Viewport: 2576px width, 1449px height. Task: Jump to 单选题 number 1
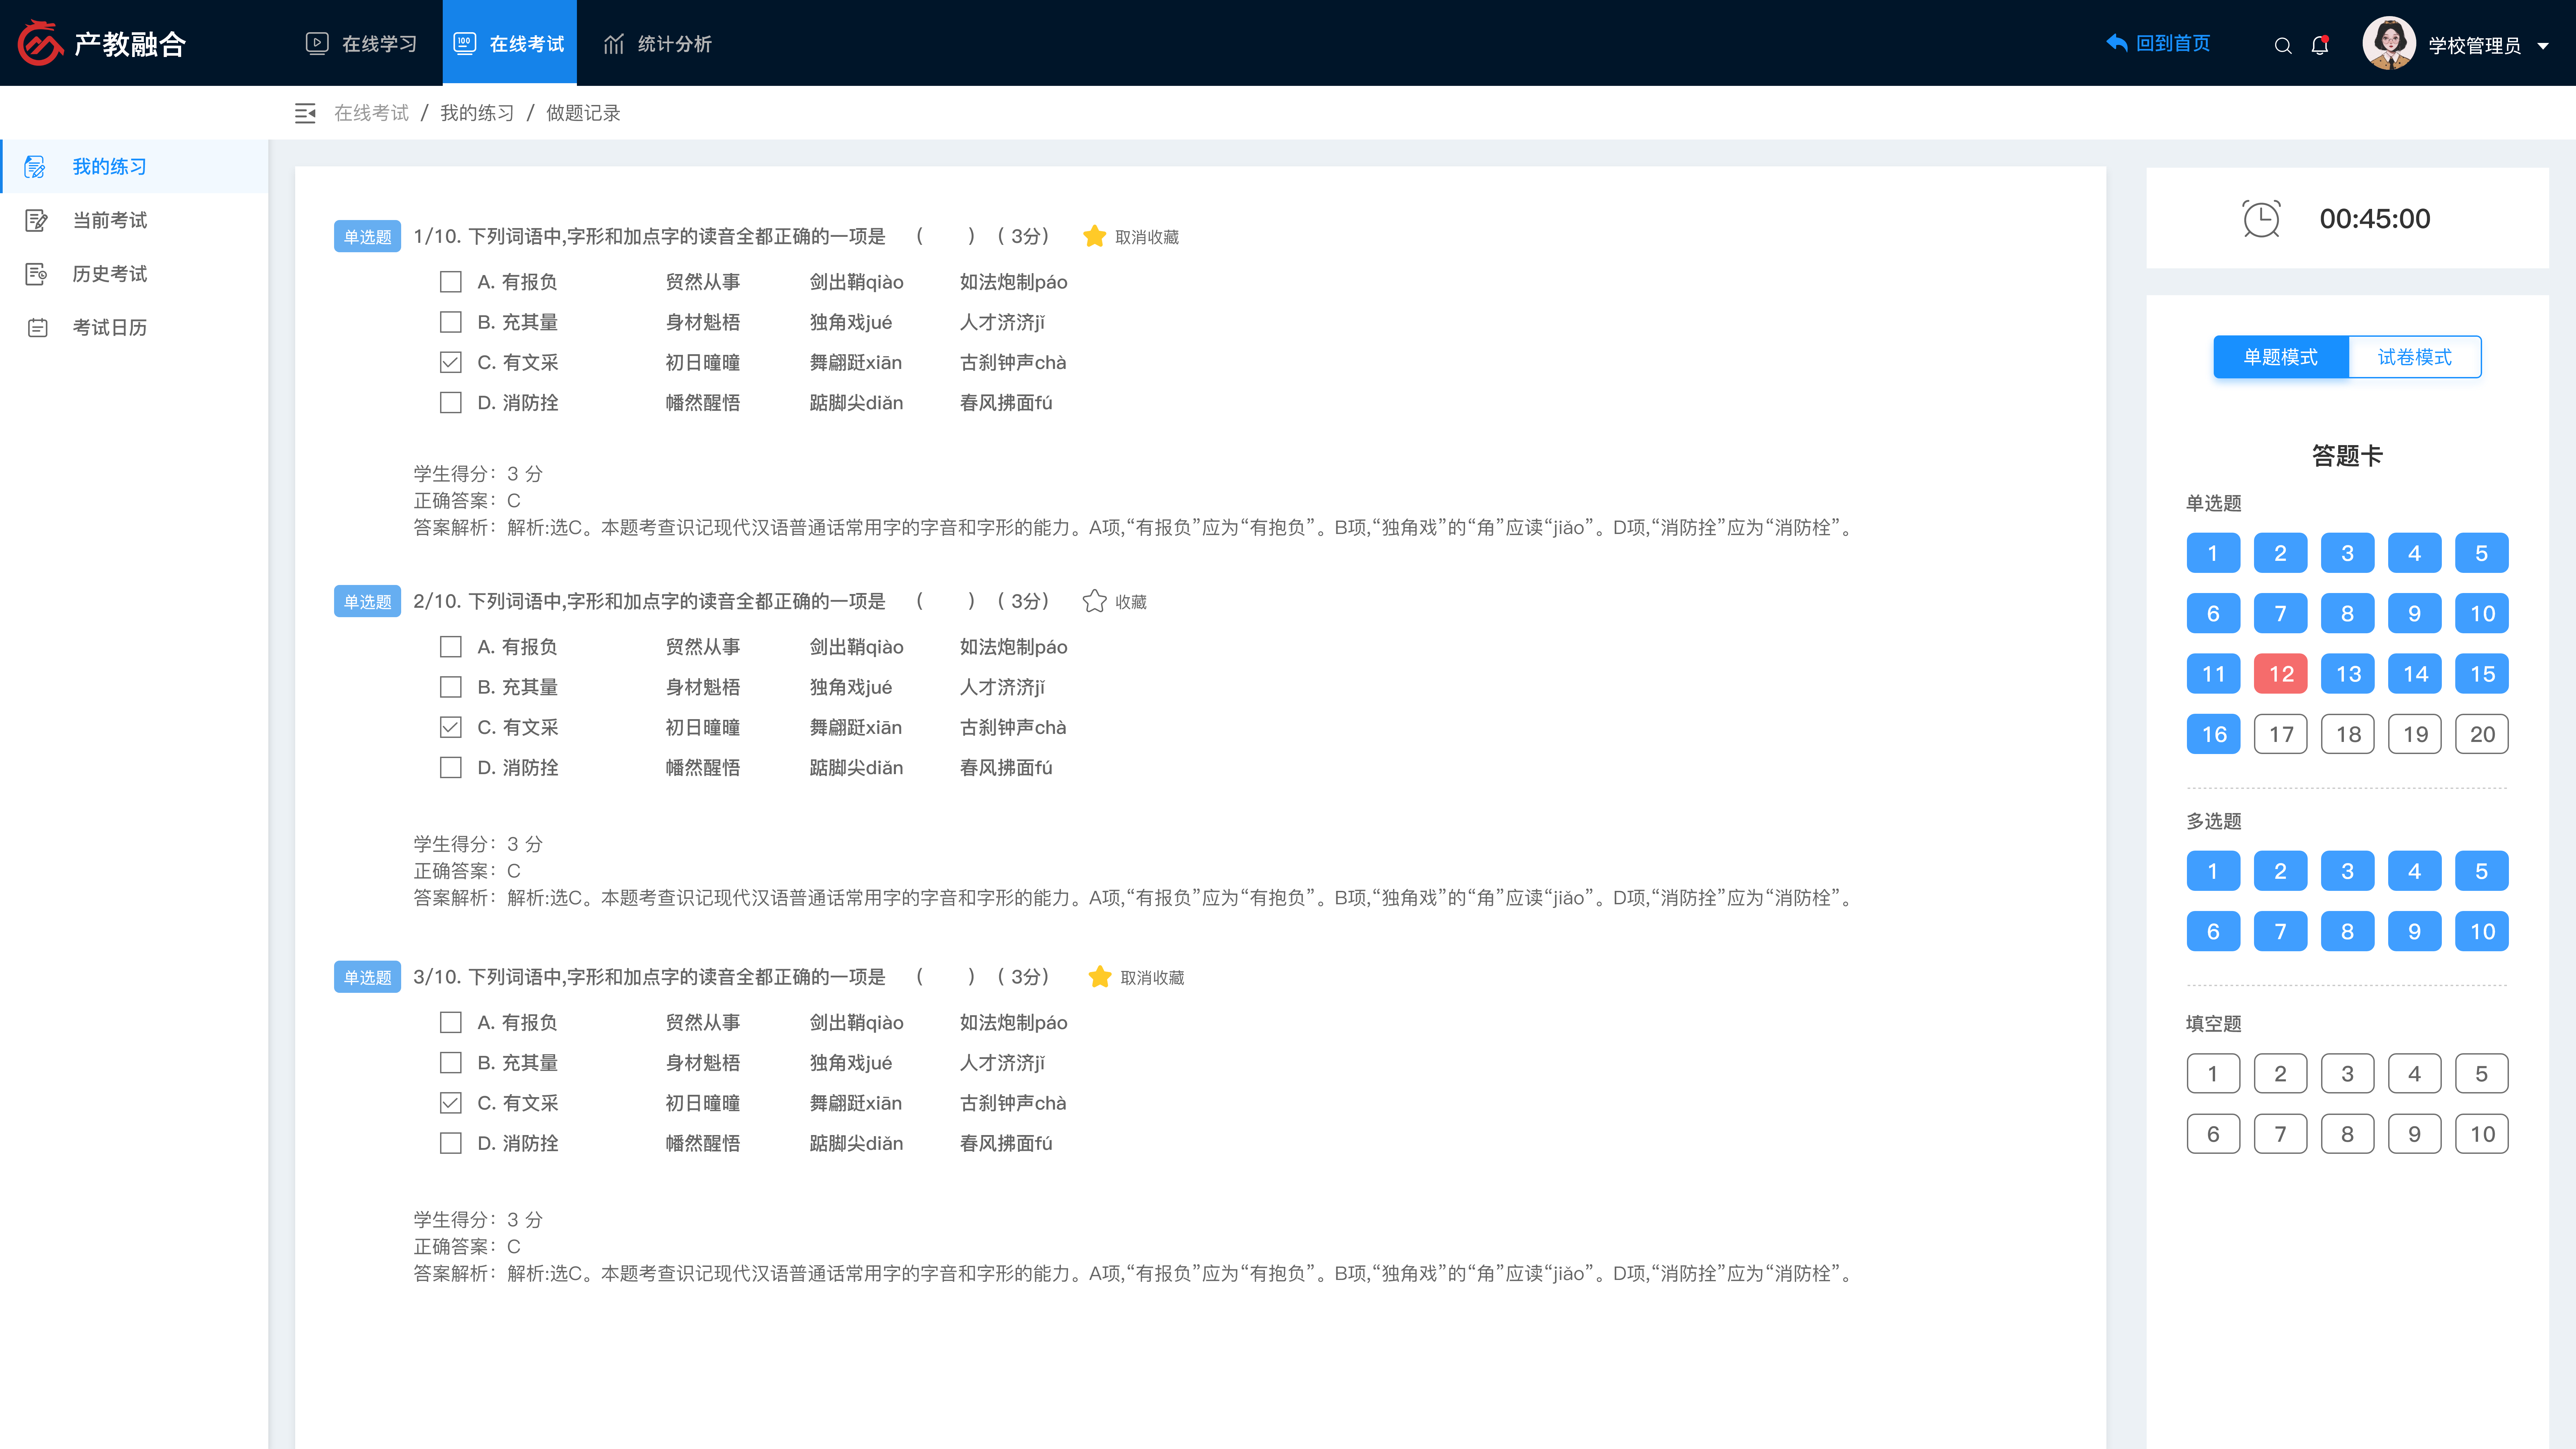tap(2213, 553)
